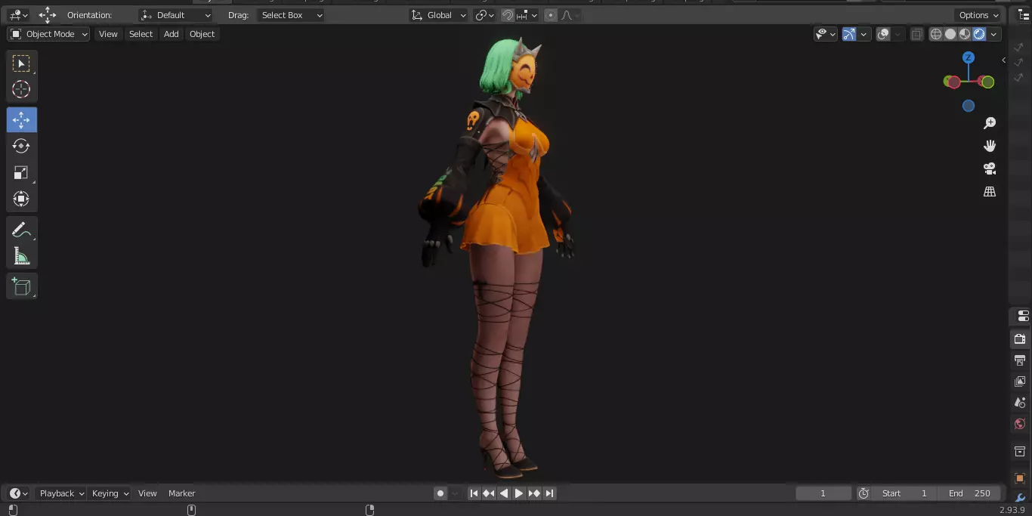Open the timeline View menu
This screenshot has height=516, width=1032.
147,493
